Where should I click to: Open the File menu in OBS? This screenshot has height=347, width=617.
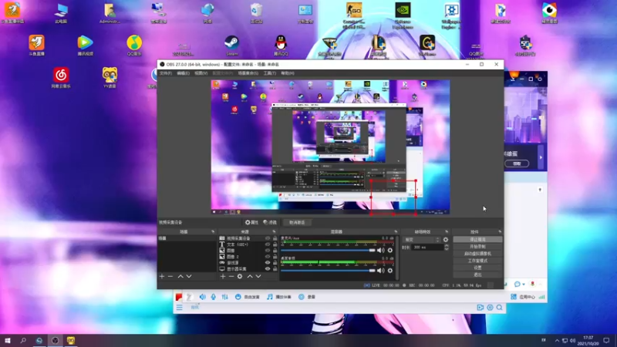click(x=165, y=73)
